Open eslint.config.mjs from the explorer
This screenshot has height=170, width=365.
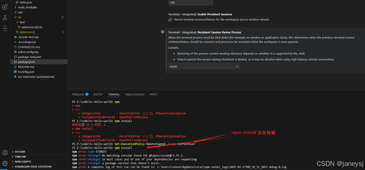pos(28,52)
